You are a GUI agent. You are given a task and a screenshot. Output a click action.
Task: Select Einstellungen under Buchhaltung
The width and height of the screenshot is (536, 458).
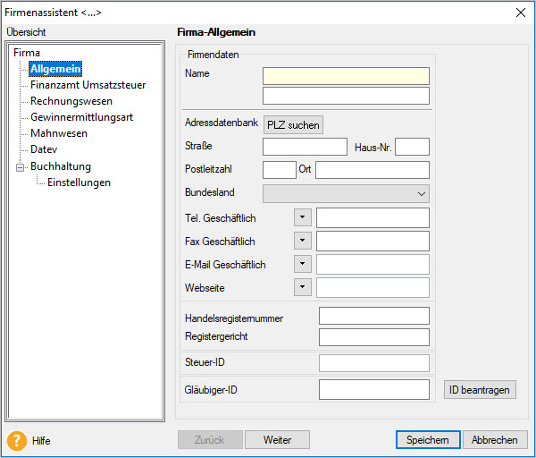pos(79,182)
